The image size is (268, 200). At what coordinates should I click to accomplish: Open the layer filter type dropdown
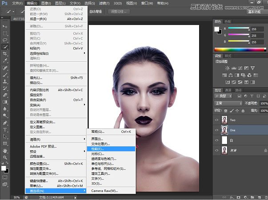click(x=223, y=96)
